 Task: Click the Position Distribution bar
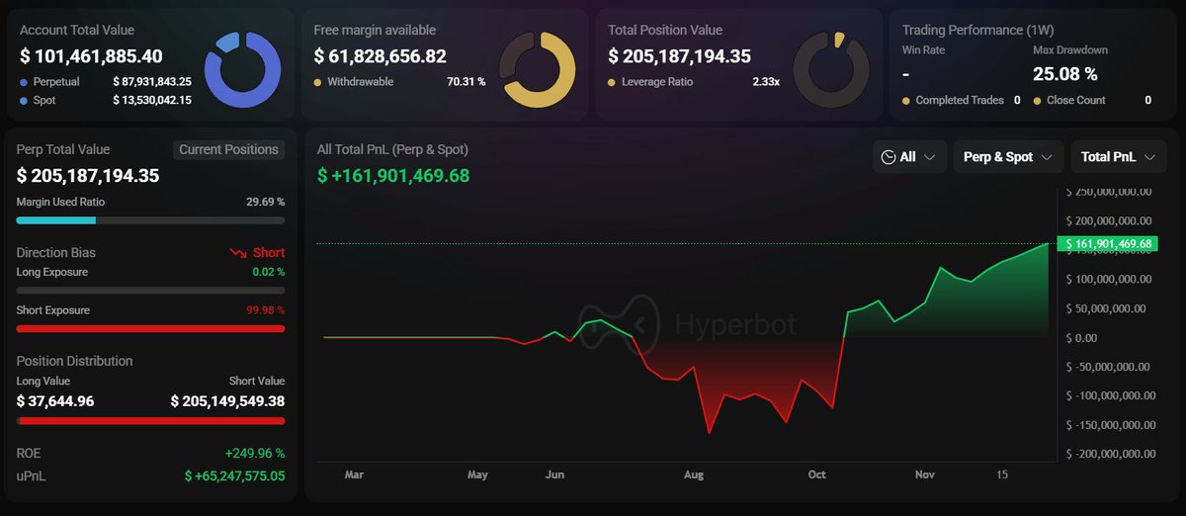[150, 420]
